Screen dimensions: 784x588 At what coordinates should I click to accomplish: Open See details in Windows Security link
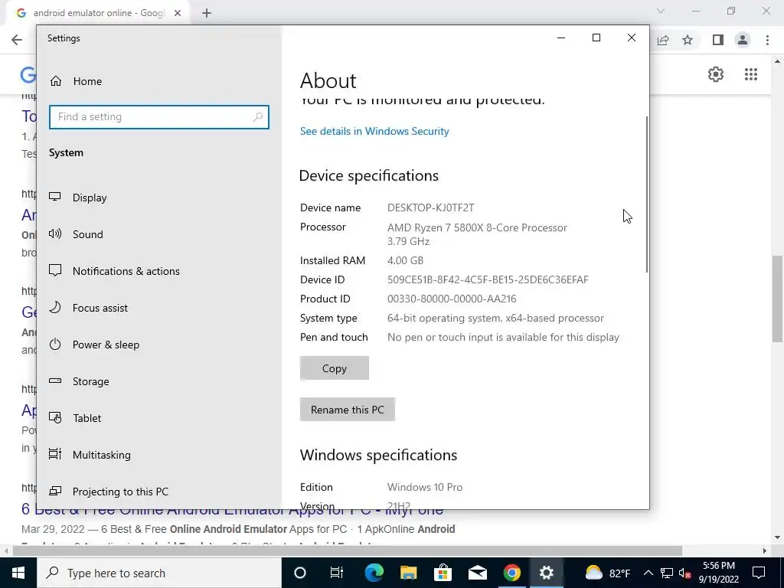tap(374, 131)
